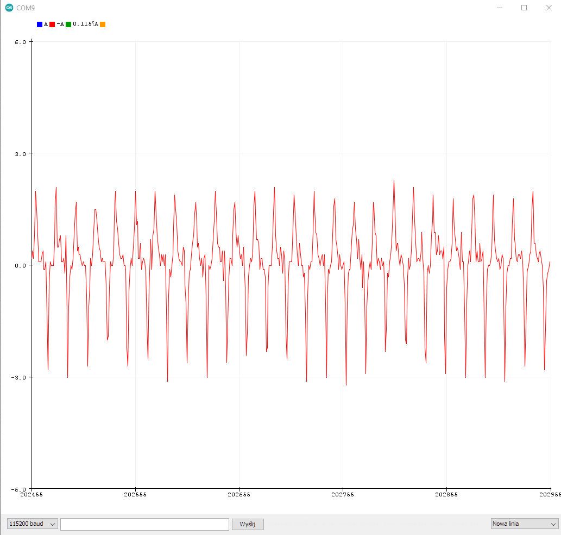Send the message with Wyślij button
This screenshot has width=561, height=535.
[x=248, y=524]
